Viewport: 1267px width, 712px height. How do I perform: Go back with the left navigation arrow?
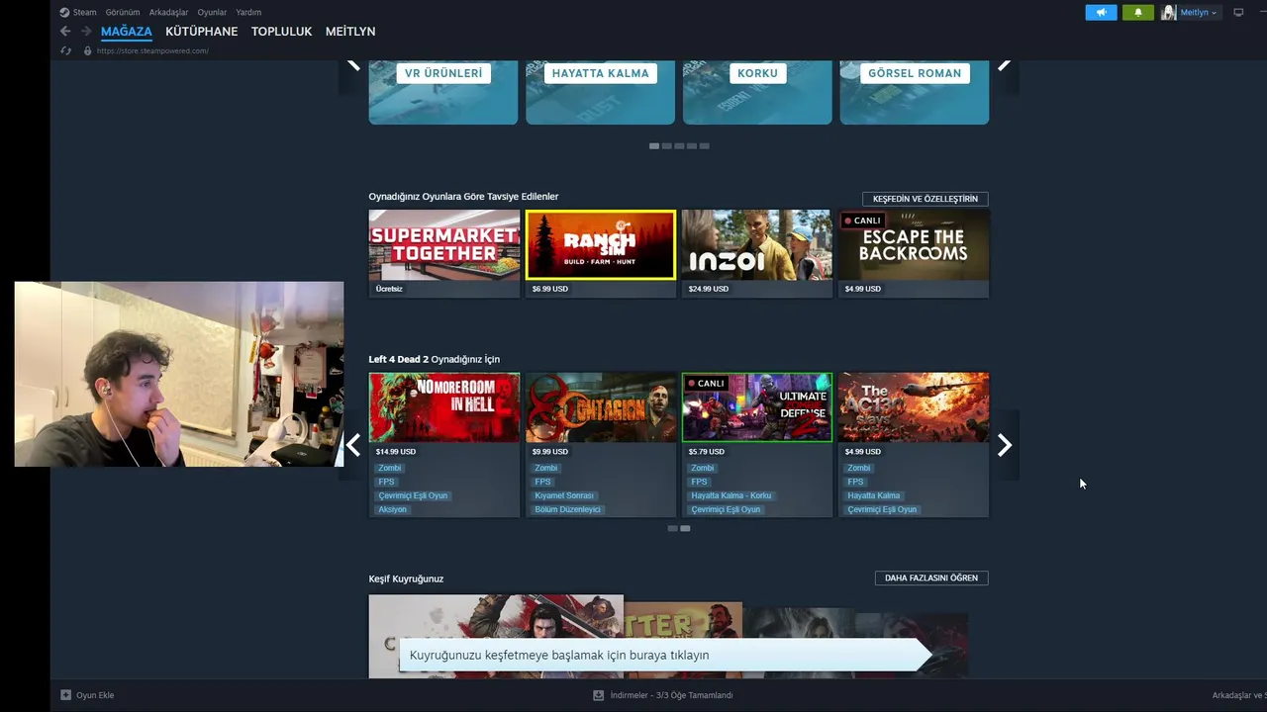click(x=65, y=32)
